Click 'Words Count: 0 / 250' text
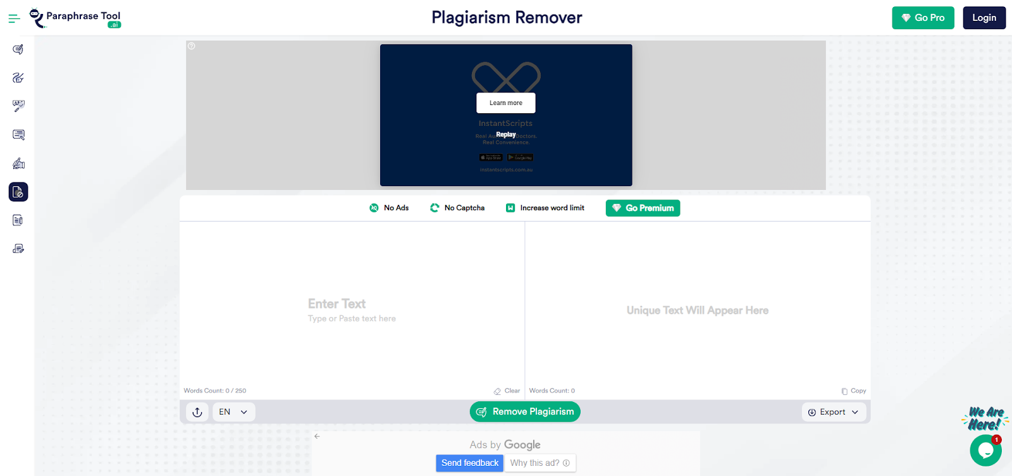1012x476 pixels. coord(215,391)
